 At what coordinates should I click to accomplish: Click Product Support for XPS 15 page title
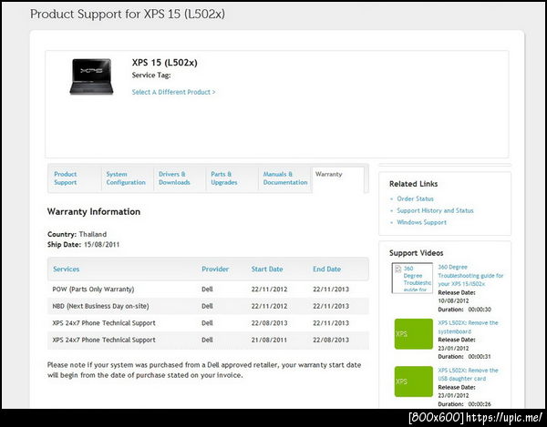(128, 14)
